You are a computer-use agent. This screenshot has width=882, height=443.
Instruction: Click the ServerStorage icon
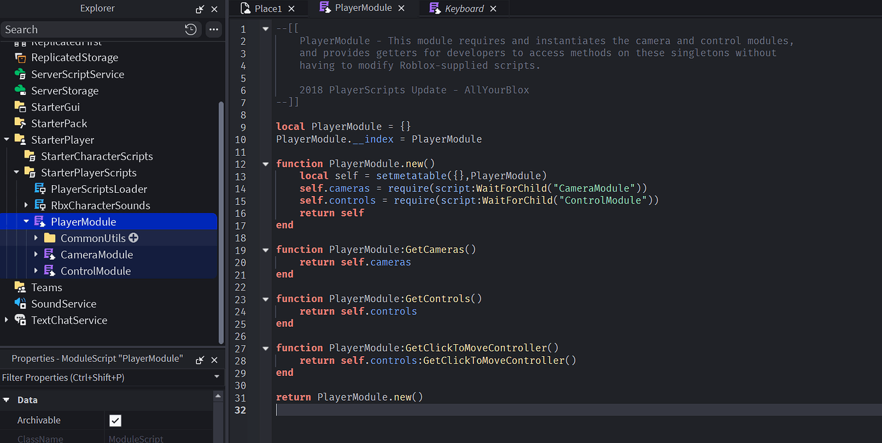click(x=20, y=91)
